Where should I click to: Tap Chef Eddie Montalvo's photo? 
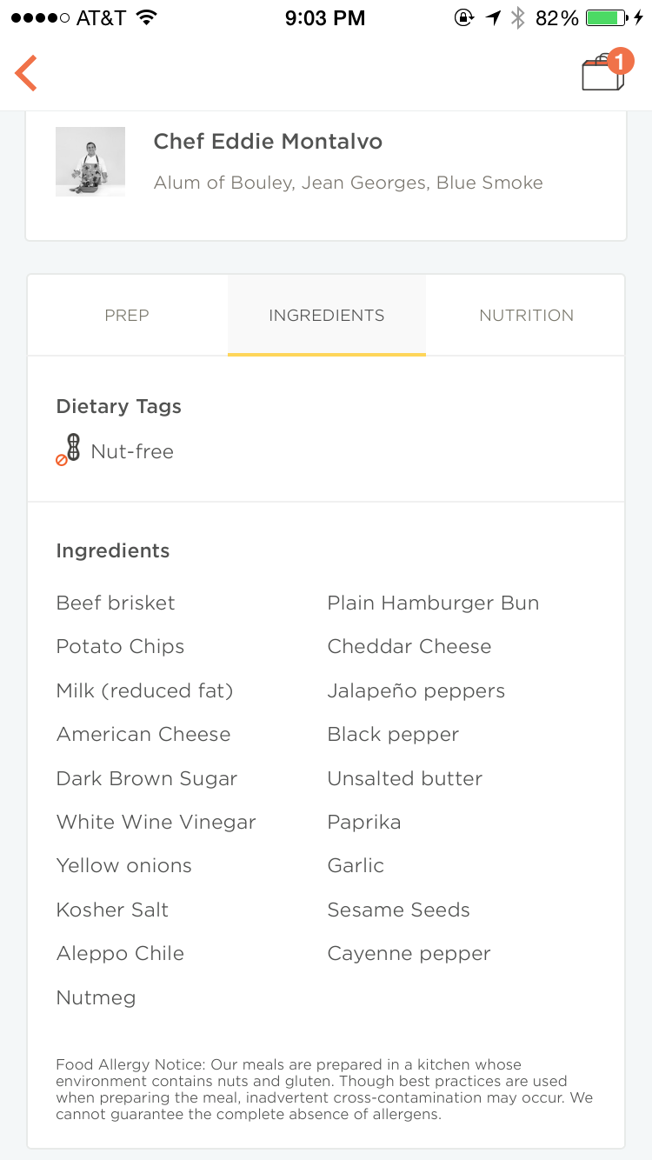[x=90, y=162]
